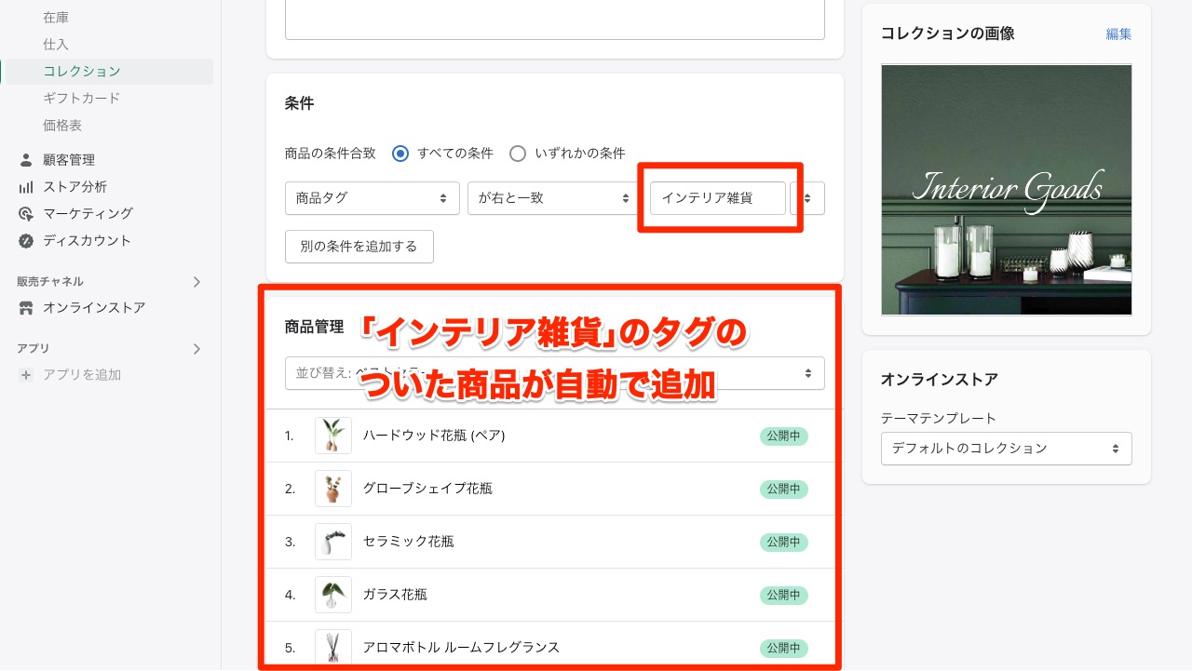
Task: Click the 公開中 badge for アロマボトル
Action: [783, 648]
